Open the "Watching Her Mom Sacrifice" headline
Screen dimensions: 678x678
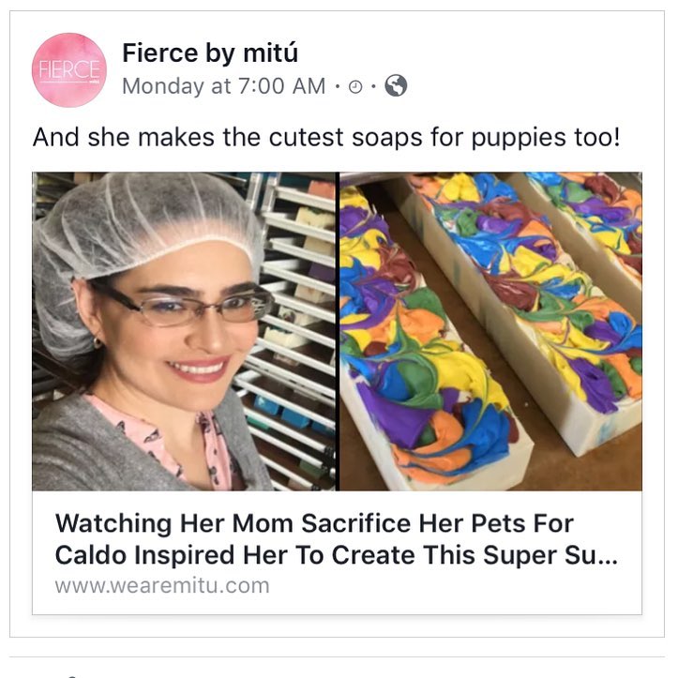pos(313,523)
